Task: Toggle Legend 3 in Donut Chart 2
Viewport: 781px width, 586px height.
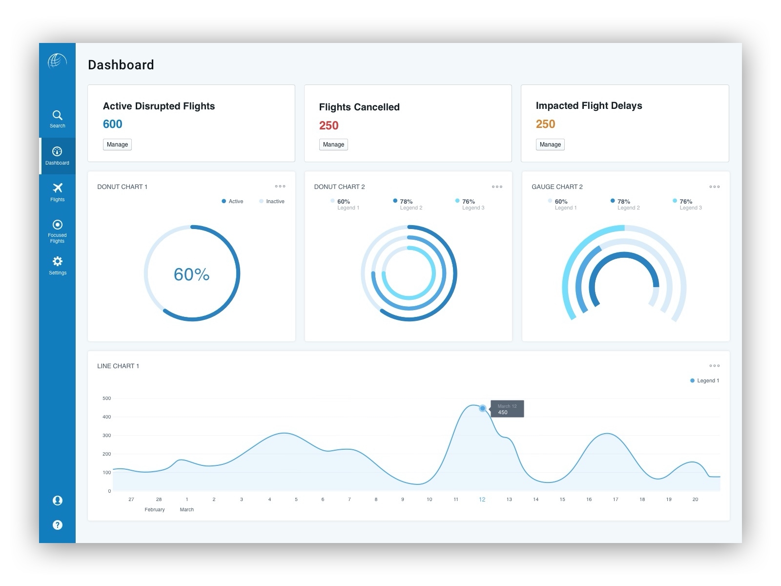Action: [470, 204]
